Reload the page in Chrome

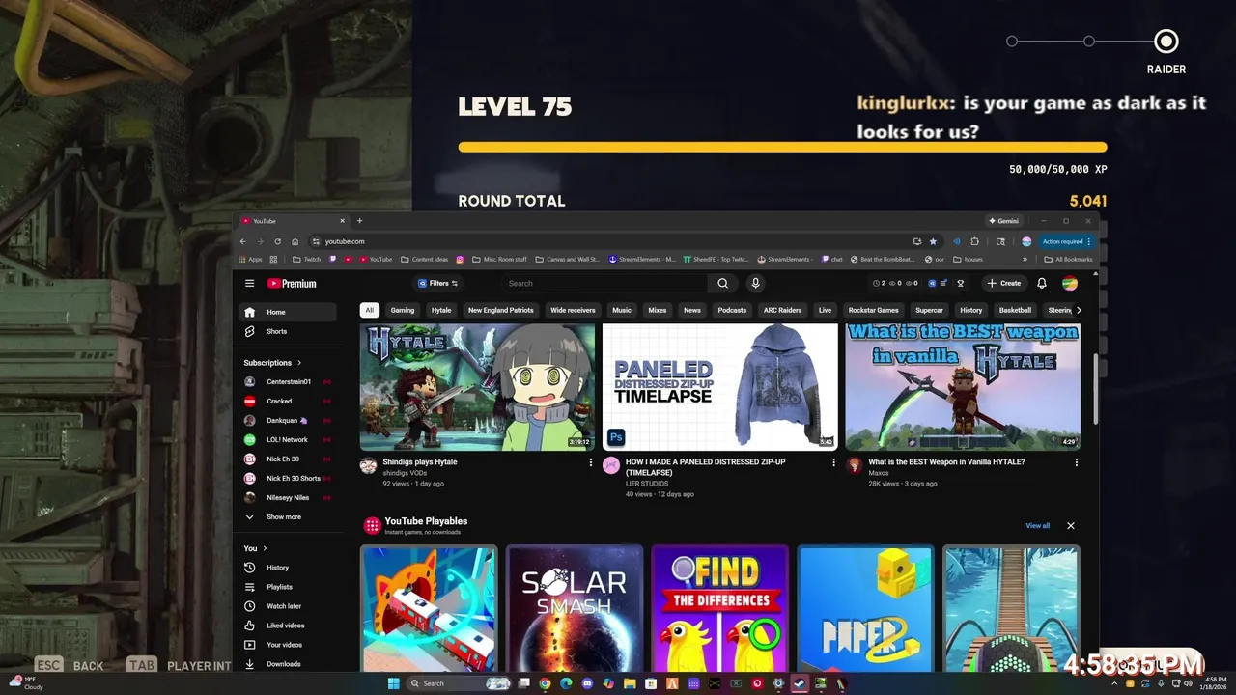click(x=277, y=241)
